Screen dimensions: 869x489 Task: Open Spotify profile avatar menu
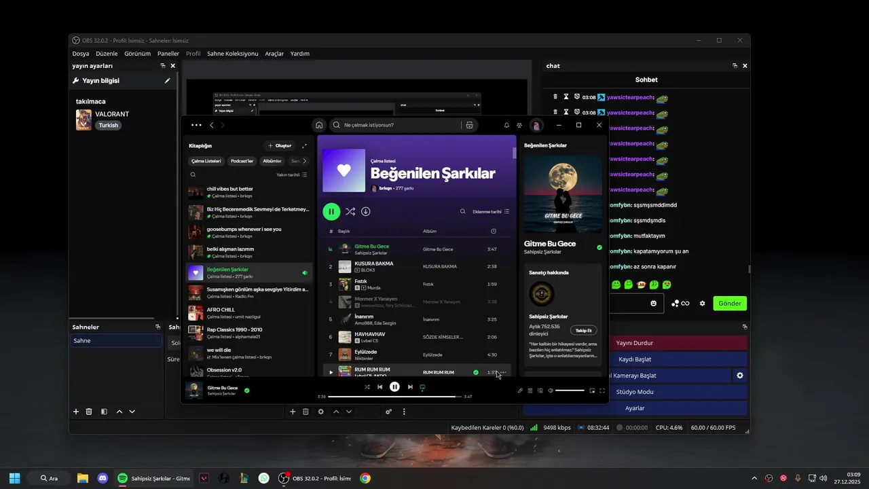pos(536,125)
